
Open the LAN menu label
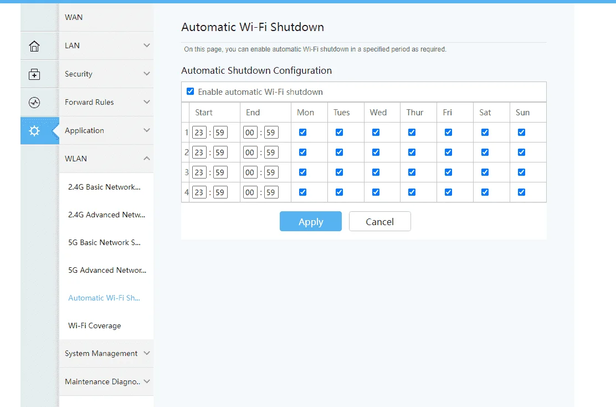(72, 45)
